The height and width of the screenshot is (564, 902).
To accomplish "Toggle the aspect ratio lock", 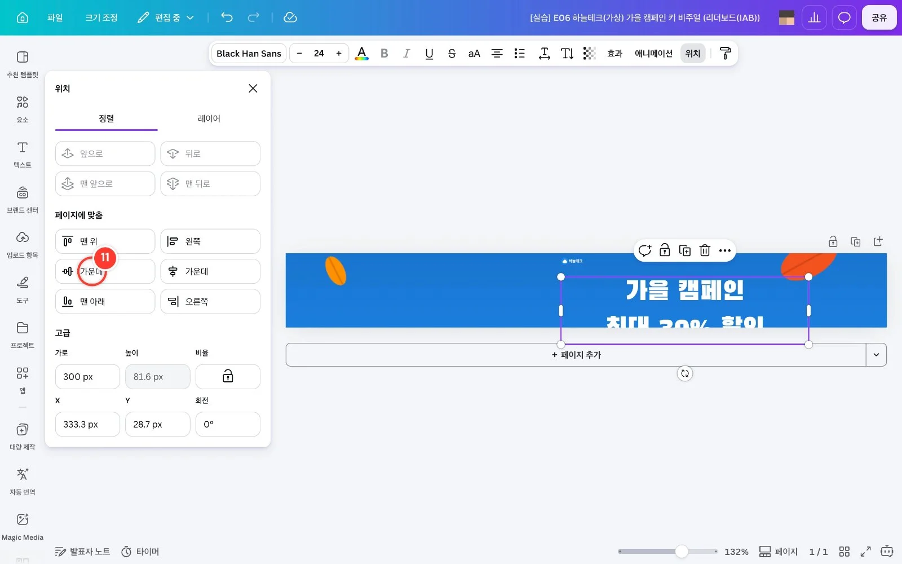I will click(228, 376).
